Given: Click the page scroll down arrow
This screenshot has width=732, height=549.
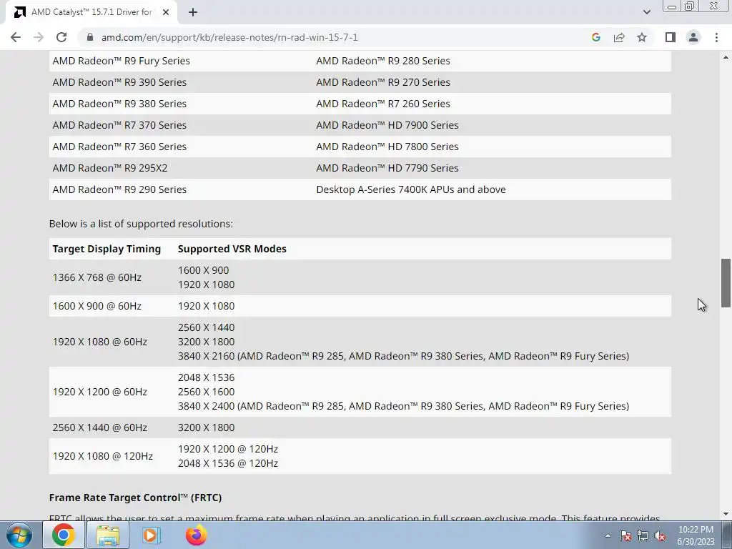Looking at the screenshot, I should (726, 514).
